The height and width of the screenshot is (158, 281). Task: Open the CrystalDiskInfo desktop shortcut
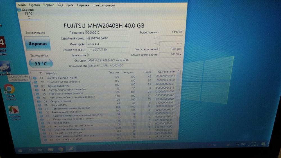[x=5, y=68]
